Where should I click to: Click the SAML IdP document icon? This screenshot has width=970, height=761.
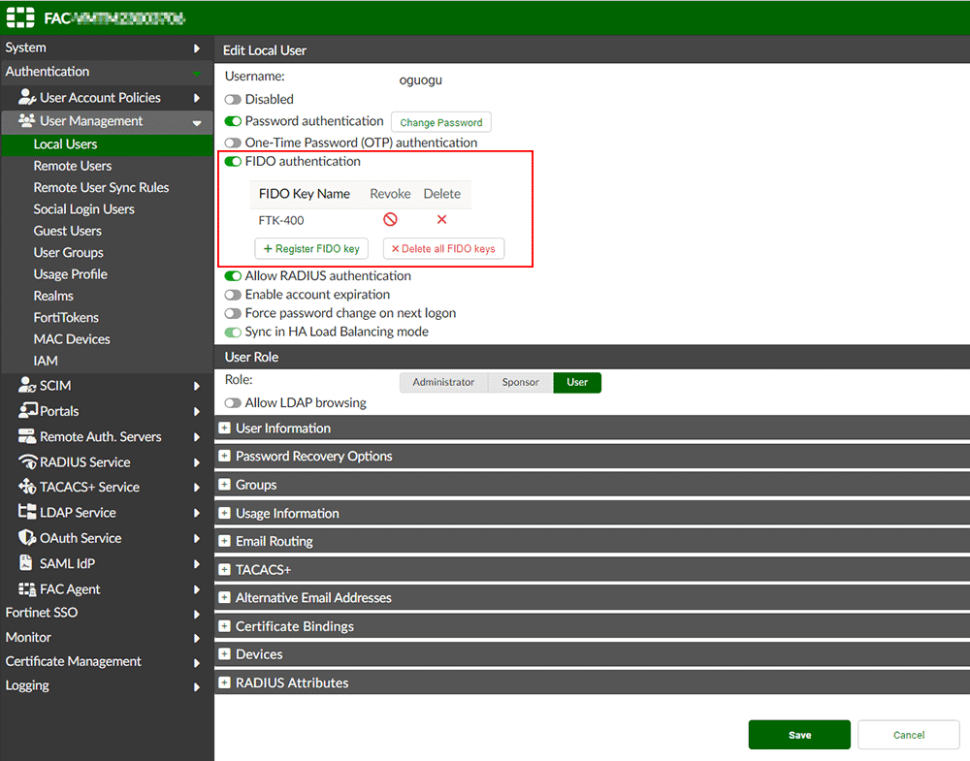pos(26,562)
